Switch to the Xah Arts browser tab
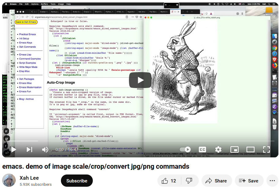This screenshot has height=191, width=279. [x=142, y=12]
